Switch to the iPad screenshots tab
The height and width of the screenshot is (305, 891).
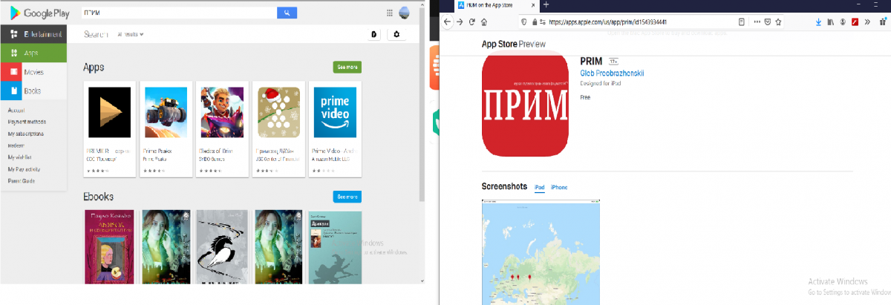540,187
